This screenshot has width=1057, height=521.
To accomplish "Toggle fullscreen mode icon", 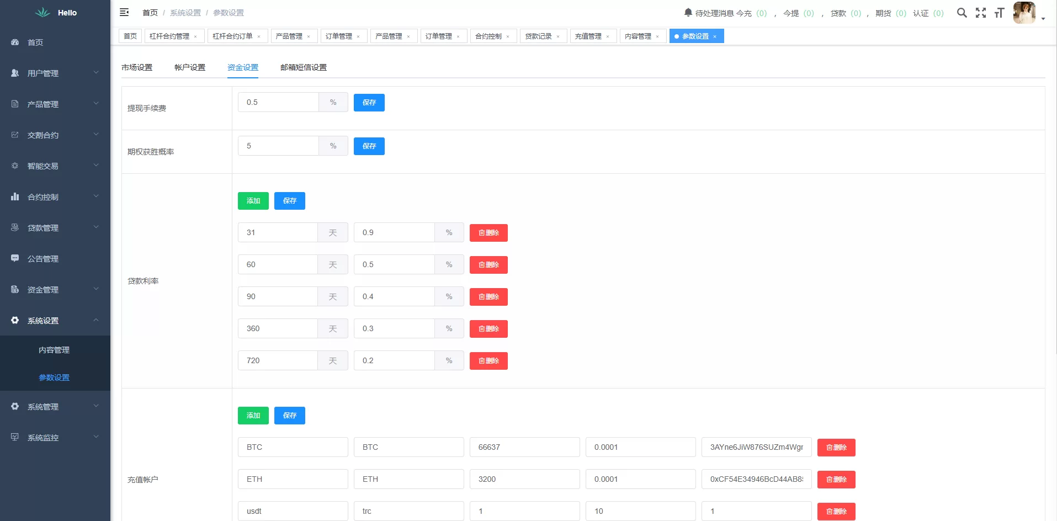I will (x=981, y=13).
